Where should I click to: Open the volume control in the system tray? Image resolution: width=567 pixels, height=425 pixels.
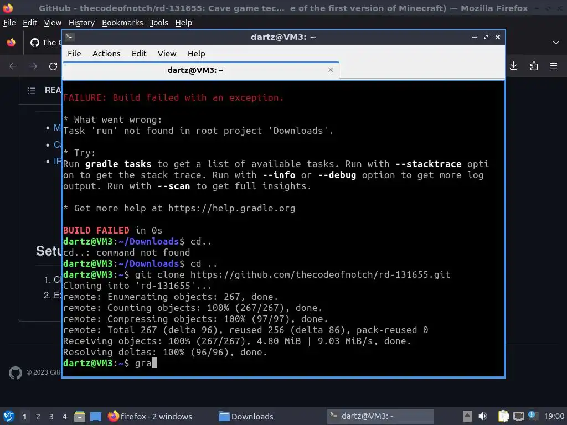(483, 416)
